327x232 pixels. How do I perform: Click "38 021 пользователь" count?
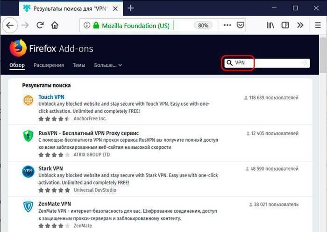pyautogui.click(x=274, y=204)
